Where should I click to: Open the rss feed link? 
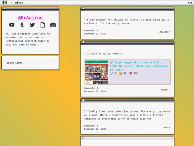(190, 3)
